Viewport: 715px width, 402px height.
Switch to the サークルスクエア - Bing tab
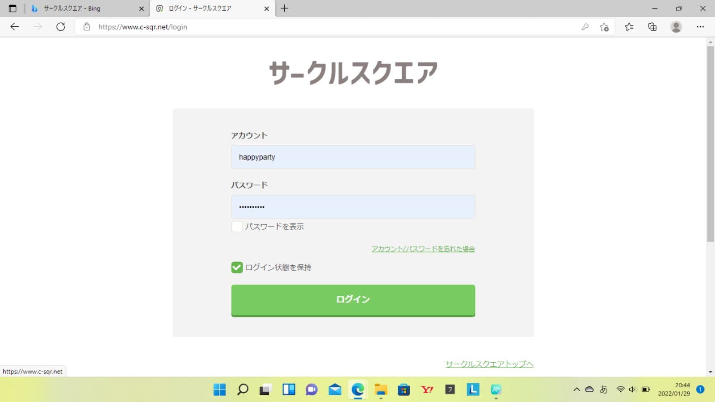click(x=85, y=8)
